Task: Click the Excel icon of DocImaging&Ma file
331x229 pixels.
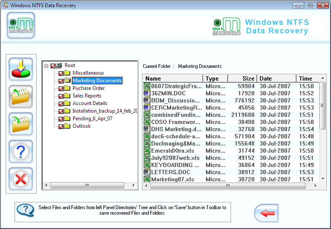Action: click(147, 143)
